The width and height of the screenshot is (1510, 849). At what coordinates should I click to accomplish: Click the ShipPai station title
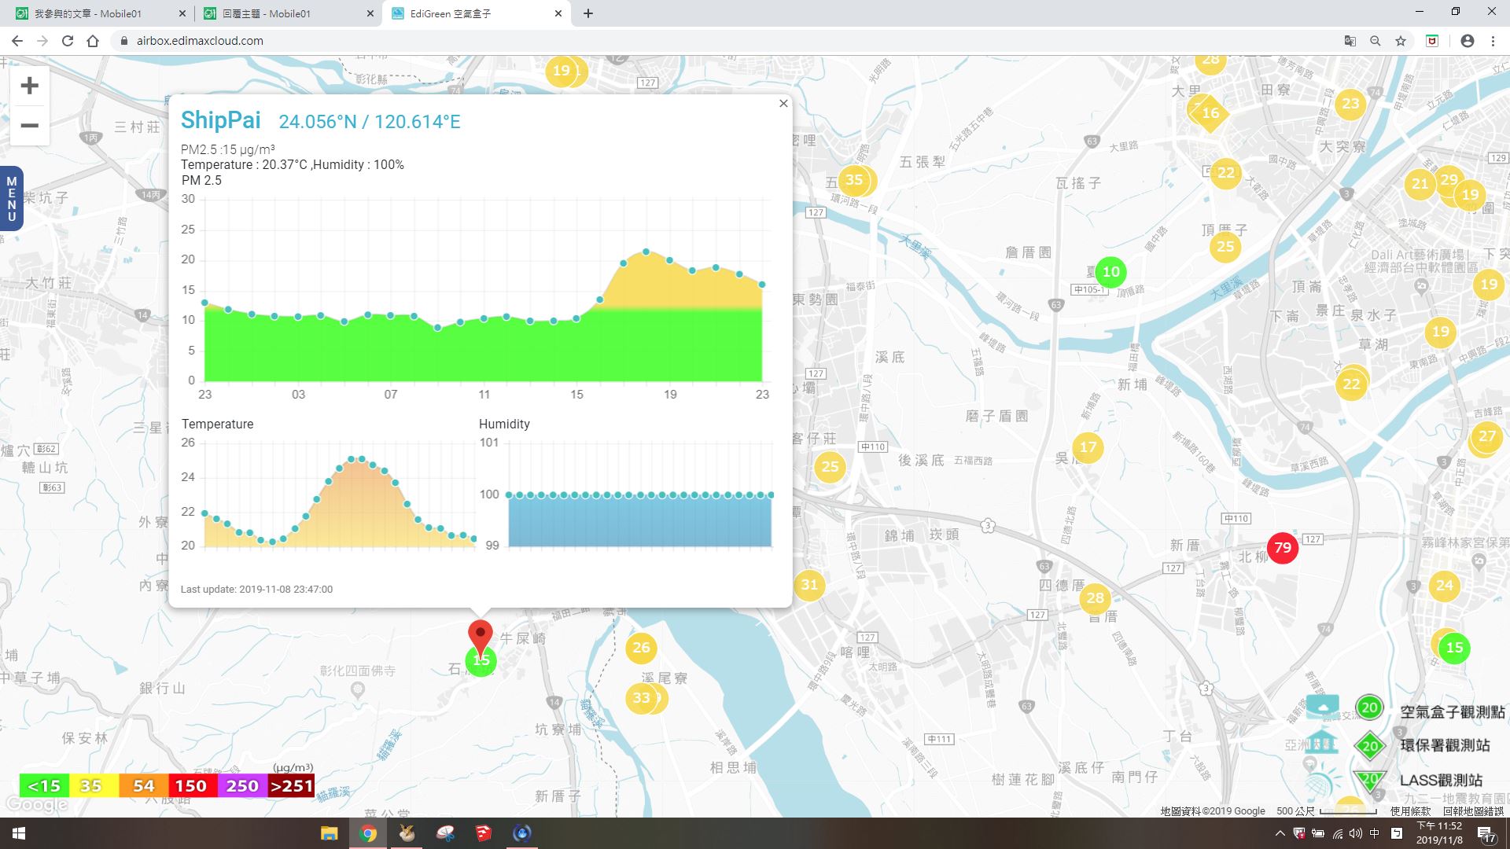click(x=221, y=120)
